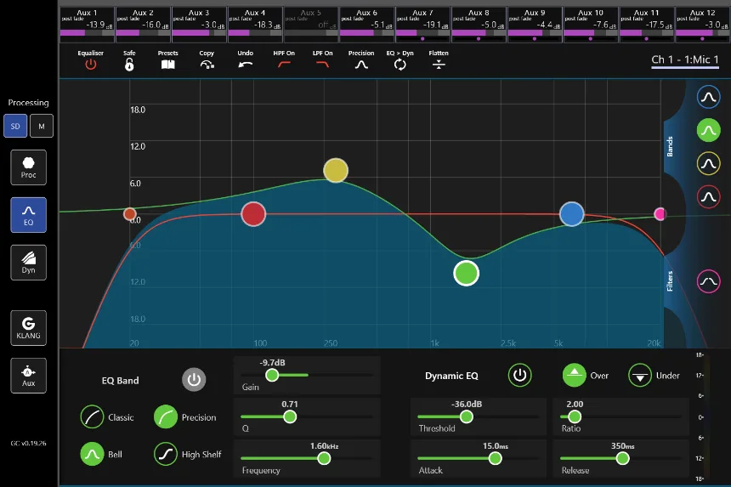Select the Aux 2 send strip
The width and height of the screenshot is (731, 487).
pos(143,25)
